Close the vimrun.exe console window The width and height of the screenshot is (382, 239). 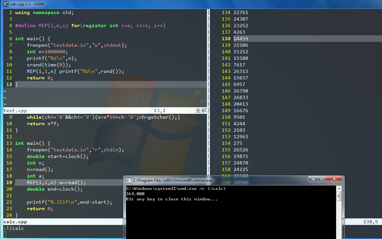[x=334, y=179]
